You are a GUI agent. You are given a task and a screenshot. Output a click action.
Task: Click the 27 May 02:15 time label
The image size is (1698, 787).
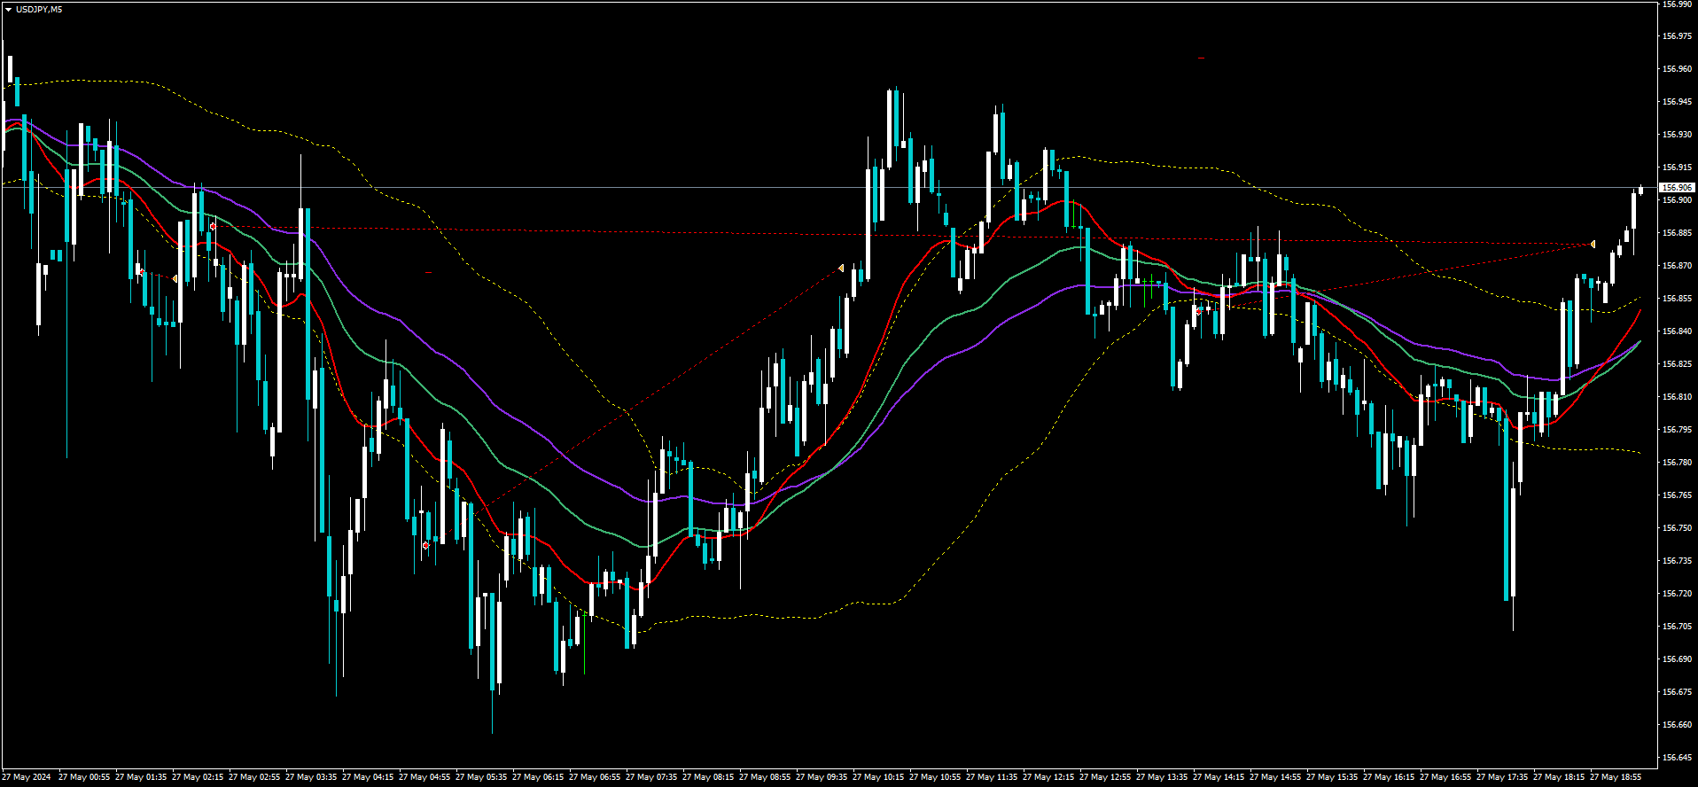(198, 777)
